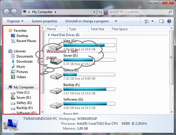Click Seven (D:) Windows drive icon in navigation pane
This screenshot has width=176, height=135.
pyautogui.click(x=13, y=97)
